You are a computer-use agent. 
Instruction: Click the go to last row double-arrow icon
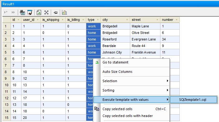13,12
